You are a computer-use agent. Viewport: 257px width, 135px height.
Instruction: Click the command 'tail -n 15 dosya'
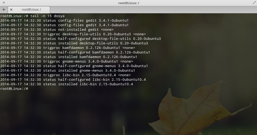click(x=47, y=16)
